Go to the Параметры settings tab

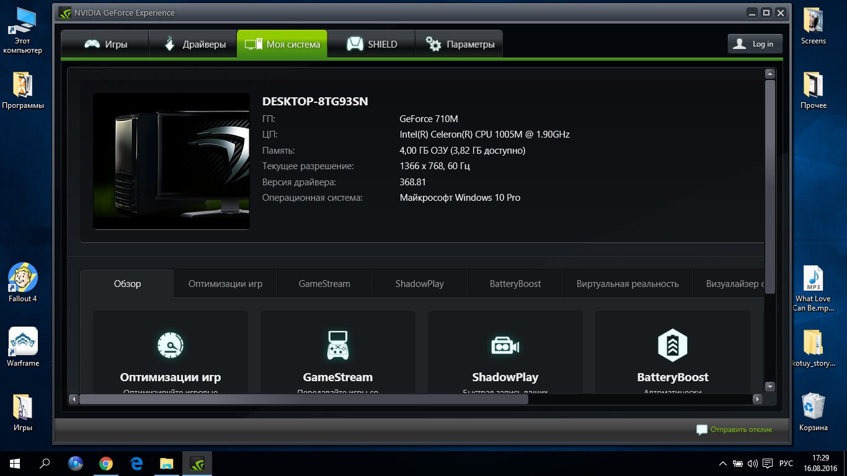click(459, 45)
